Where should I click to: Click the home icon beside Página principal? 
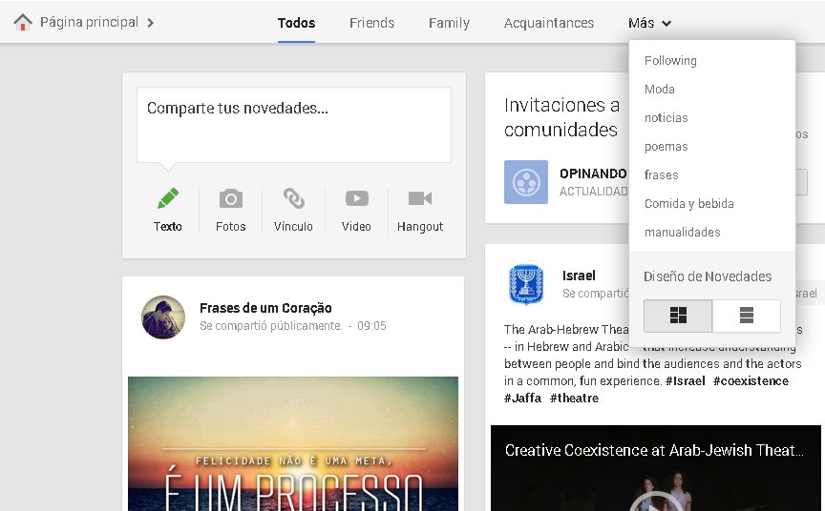[23, 22]
